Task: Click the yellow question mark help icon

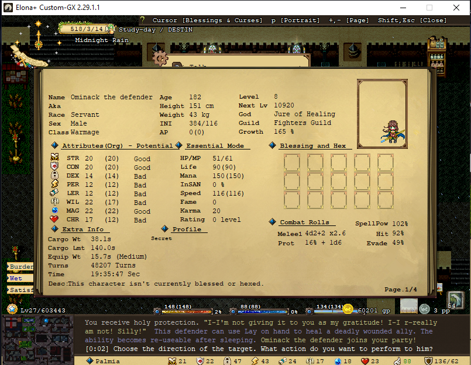Action: [x=142, y=20]
